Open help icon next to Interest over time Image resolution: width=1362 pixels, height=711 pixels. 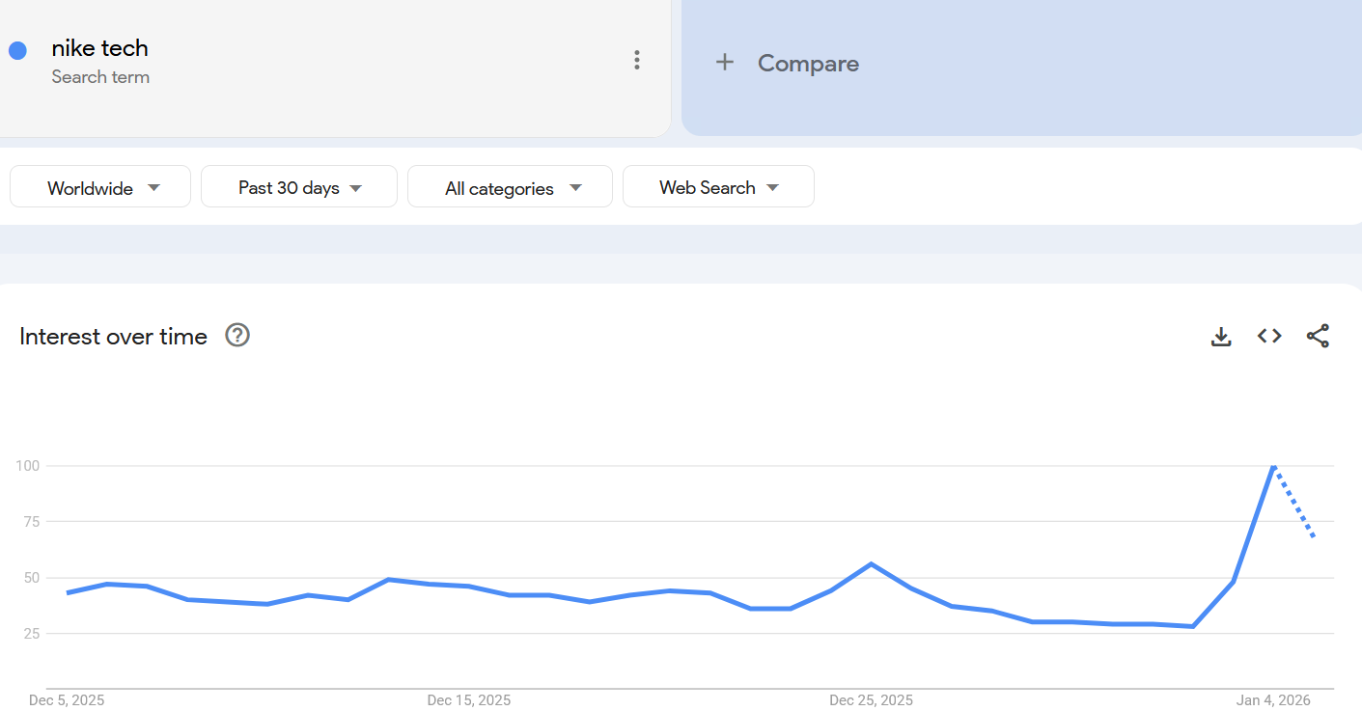point(237,335)
